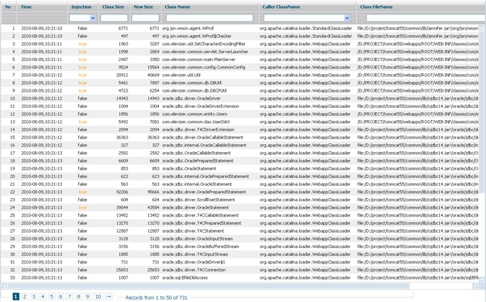
Task: Click the Class Name filter field
Action: pyautogui.click(x=210, y=18)
